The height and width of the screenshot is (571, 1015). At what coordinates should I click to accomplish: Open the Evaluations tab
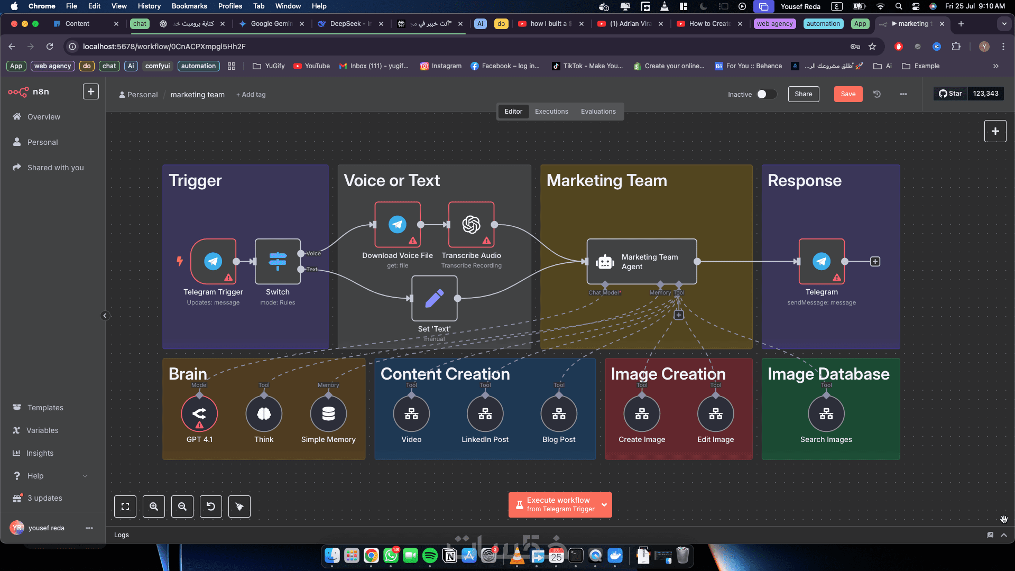coord(598,112)
